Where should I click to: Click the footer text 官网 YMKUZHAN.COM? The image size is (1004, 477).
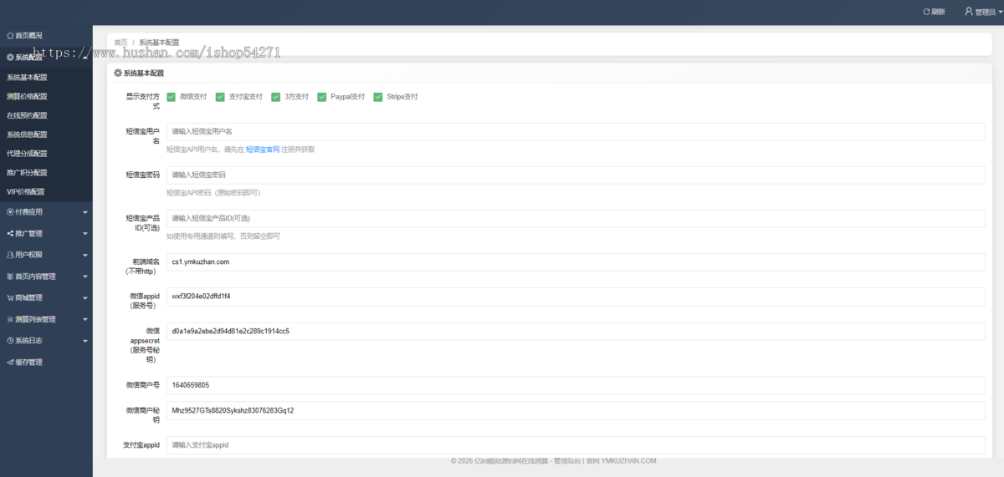621,460
